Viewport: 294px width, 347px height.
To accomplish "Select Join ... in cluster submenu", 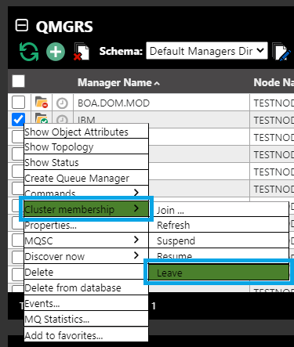I will click(x=219, y=209).
